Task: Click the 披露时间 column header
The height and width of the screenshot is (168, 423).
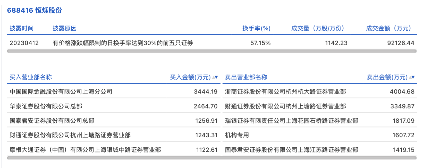Action: pos(22,28)
